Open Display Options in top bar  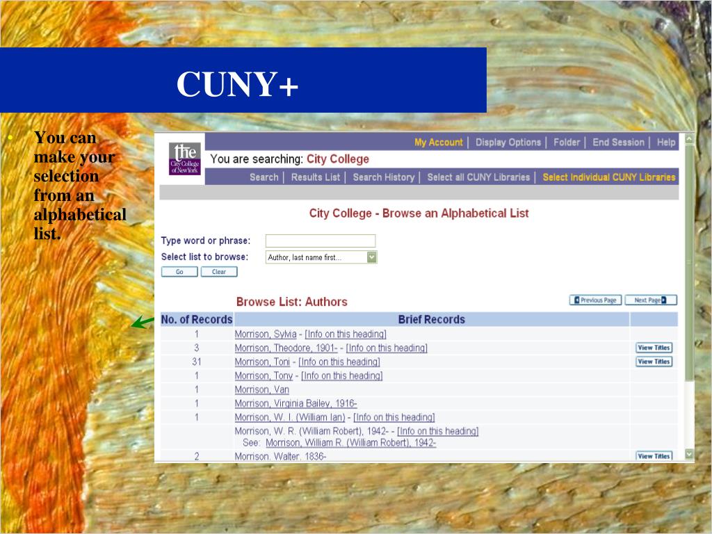[508, 143]
